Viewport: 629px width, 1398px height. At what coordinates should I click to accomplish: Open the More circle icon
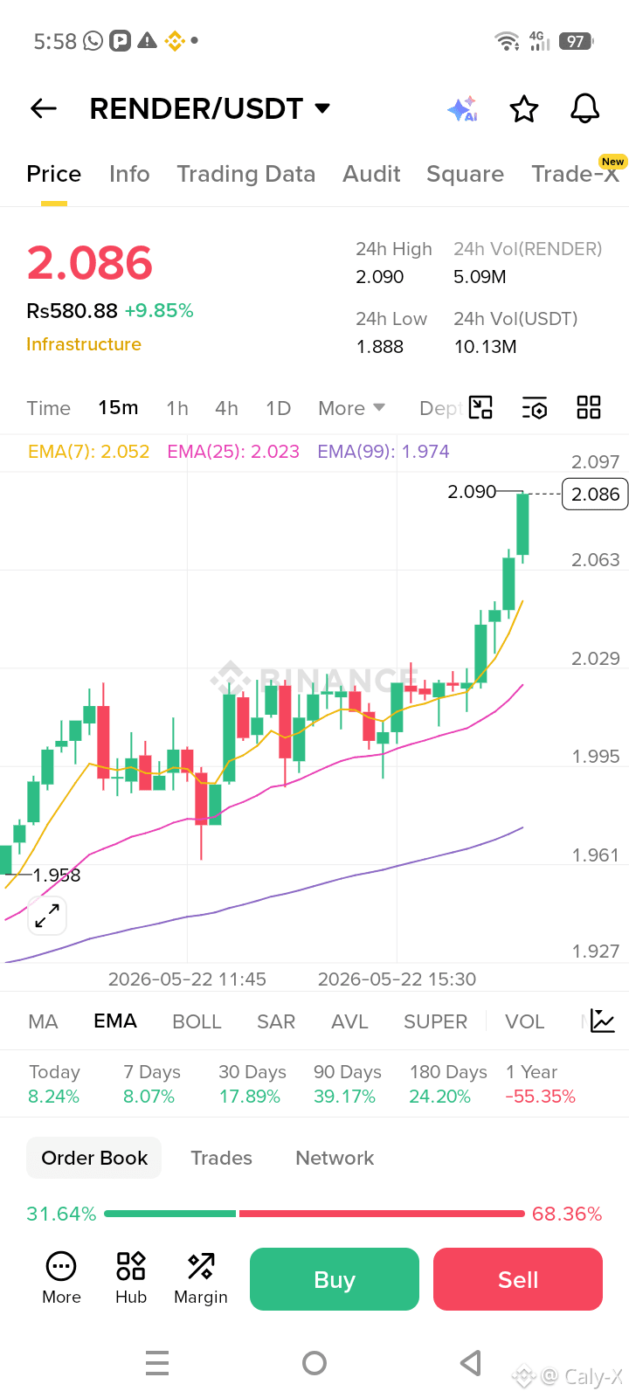pos(61,1279)
